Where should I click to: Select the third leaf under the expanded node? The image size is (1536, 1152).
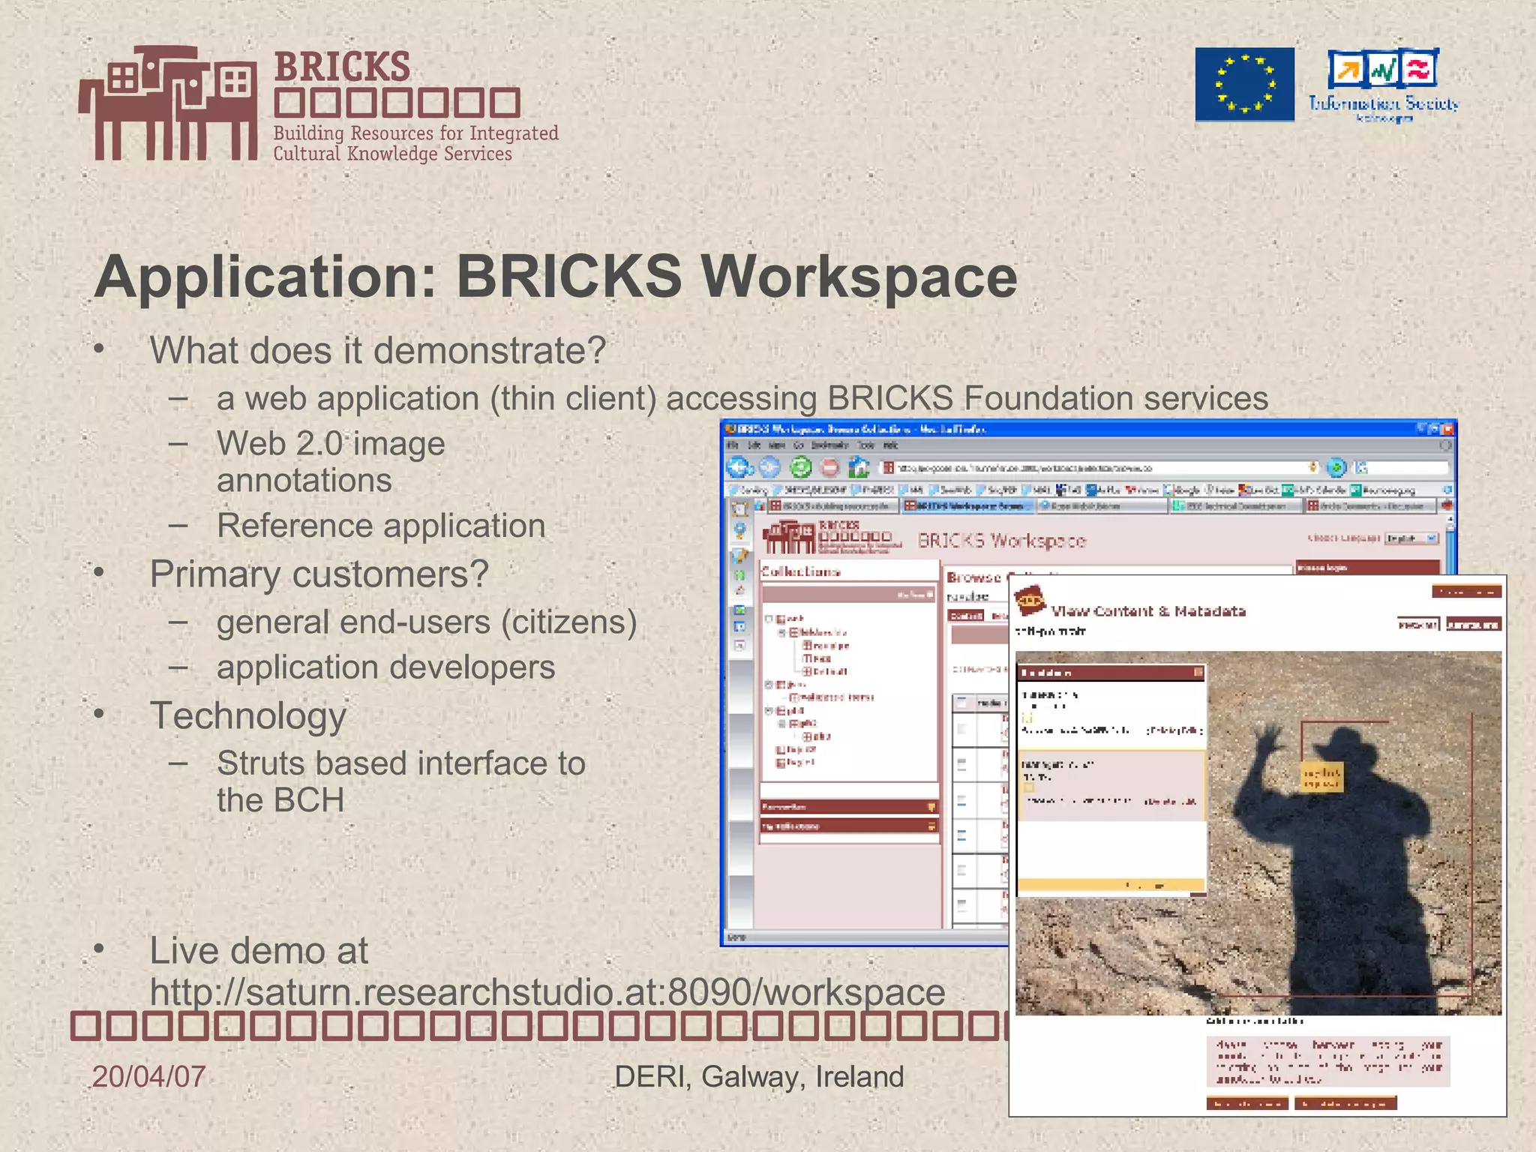pyautogui.click(x=825, y=671)
